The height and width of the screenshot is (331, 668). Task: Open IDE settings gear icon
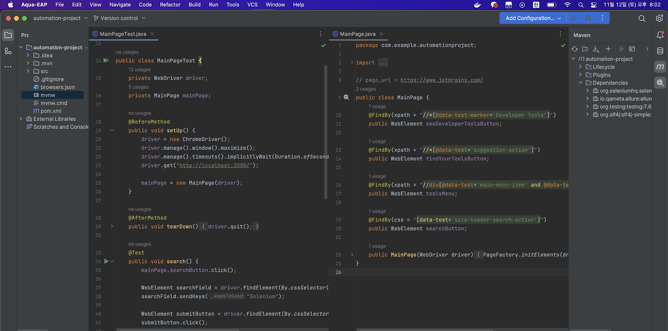659,18
